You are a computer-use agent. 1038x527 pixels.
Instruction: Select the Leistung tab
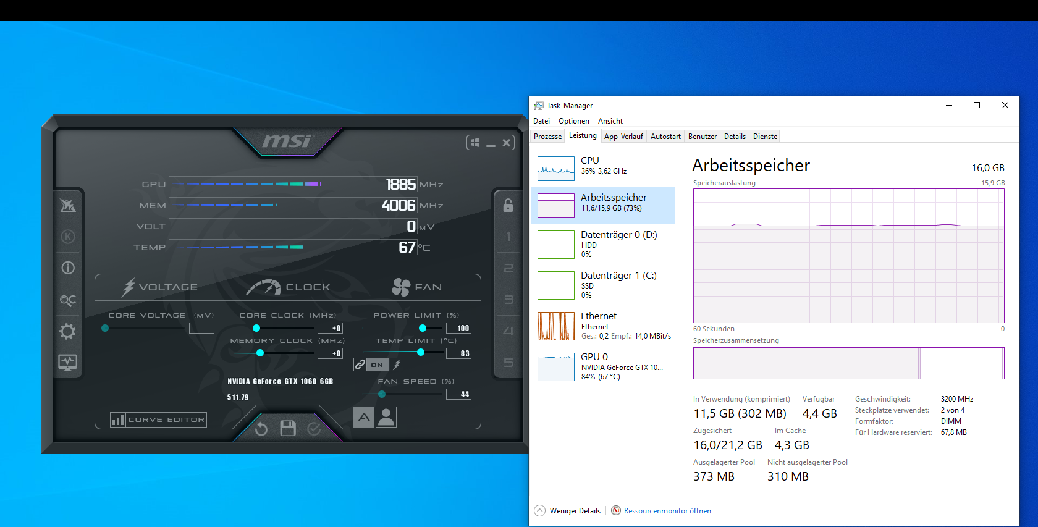pyautogui.click(x=583, y=136)
